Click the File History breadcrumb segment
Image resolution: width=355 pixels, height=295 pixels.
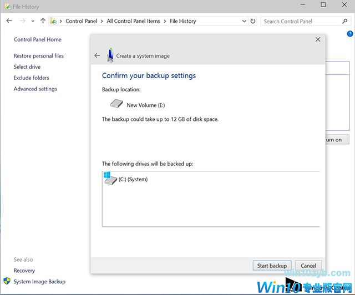click(x=183, y=21)
